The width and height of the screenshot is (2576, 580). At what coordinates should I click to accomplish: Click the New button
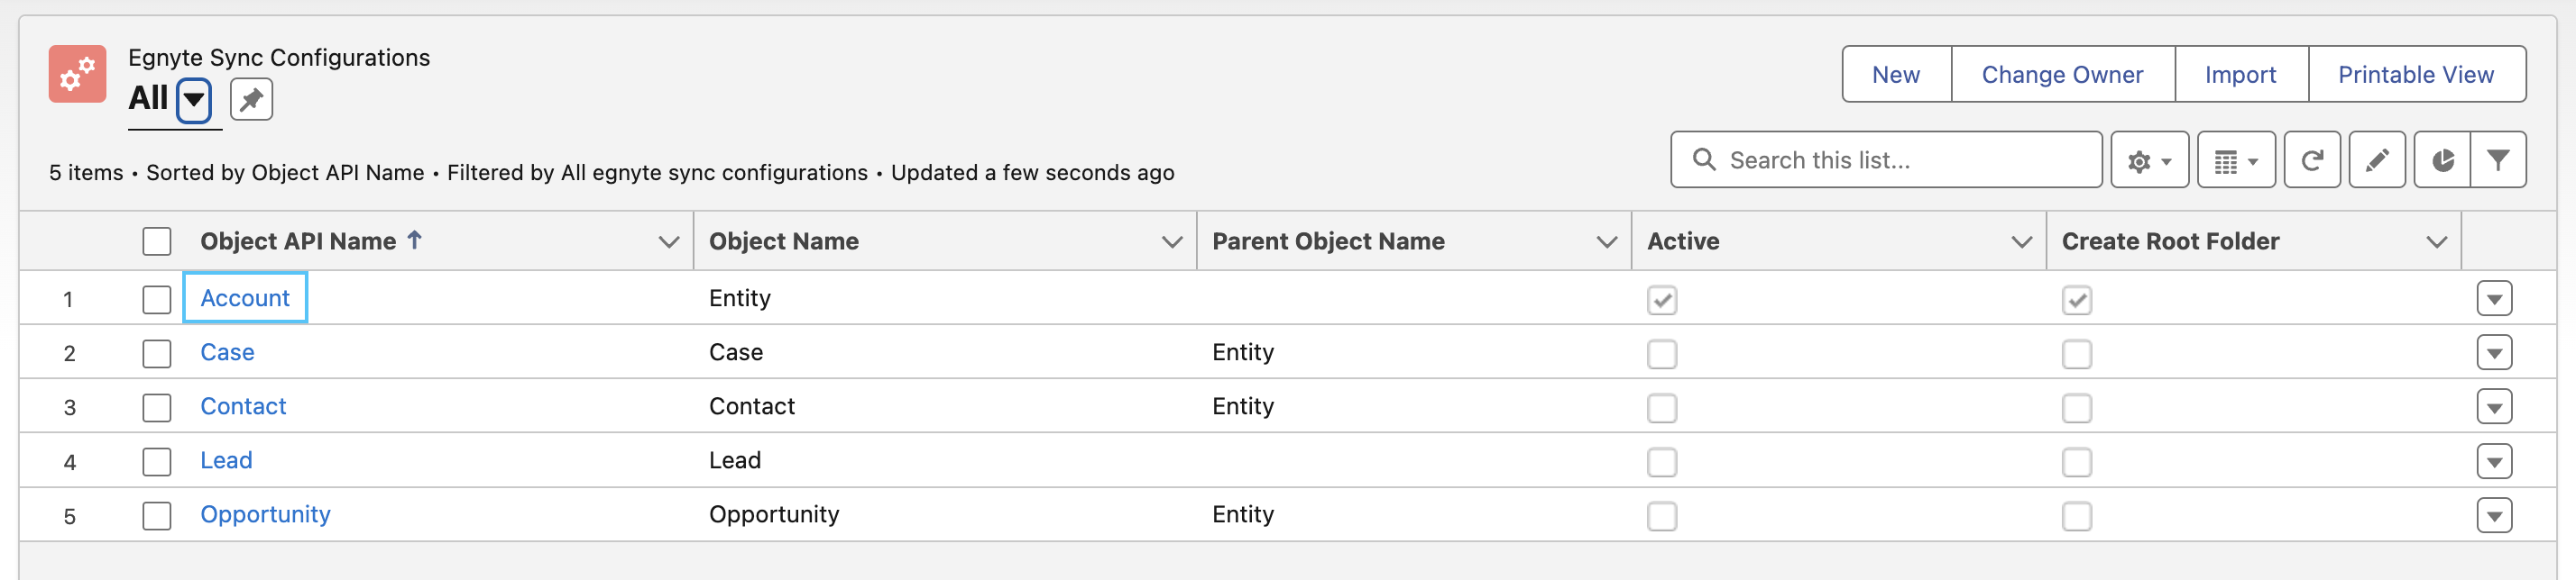click(1896, 75)
